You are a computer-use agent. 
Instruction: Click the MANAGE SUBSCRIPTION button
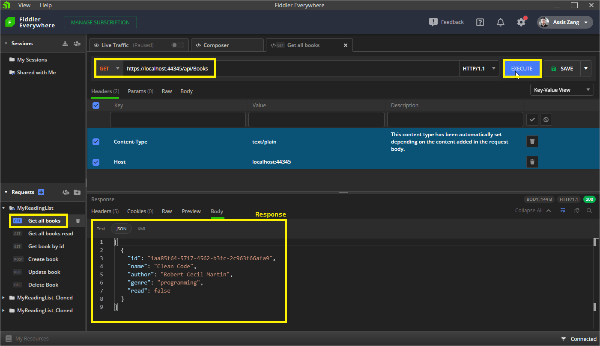click(100, 23)
